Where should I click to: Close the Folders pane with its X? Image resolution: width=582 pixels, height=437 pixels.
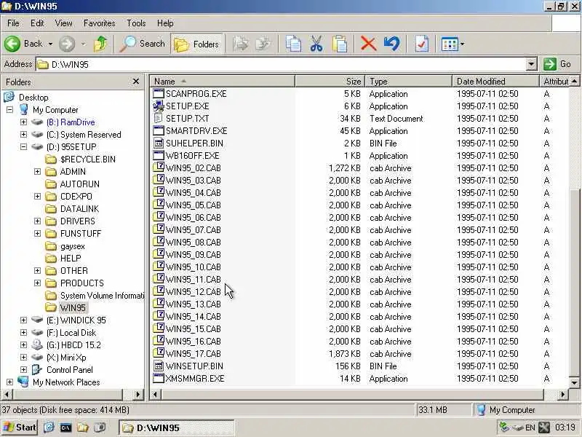click(x=136, y=82)
